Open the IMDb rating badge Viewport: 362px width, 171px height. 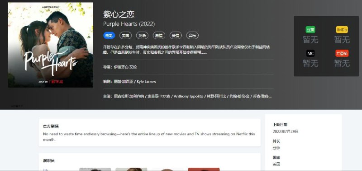point(342,30)
